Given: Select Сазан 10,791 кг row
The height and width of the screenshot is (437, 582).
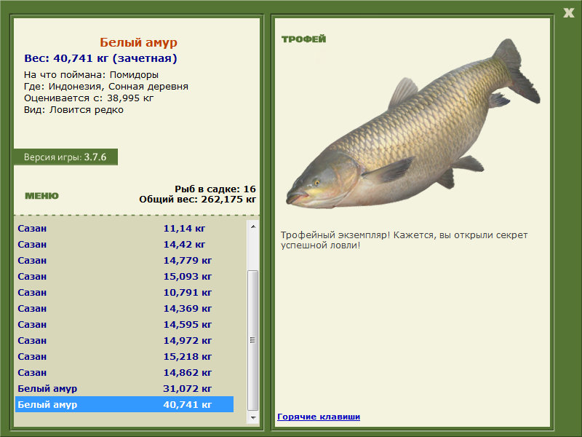Looking at the screenshot, I should (x=124, y=292).
